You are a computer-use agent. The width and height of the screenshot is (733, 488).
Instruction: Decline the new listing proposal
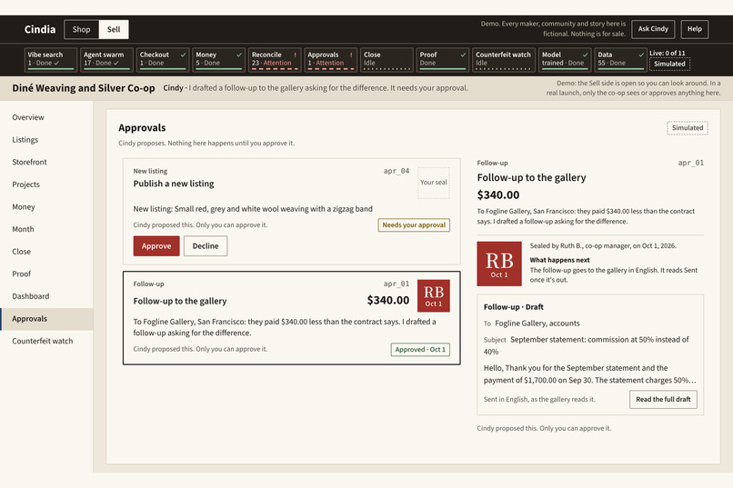206,246
